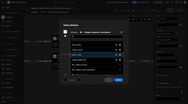This screenshot has width=188, height=104.
Task: Focus the attribute search field in dialog
Action: click(x=97, y=37)
